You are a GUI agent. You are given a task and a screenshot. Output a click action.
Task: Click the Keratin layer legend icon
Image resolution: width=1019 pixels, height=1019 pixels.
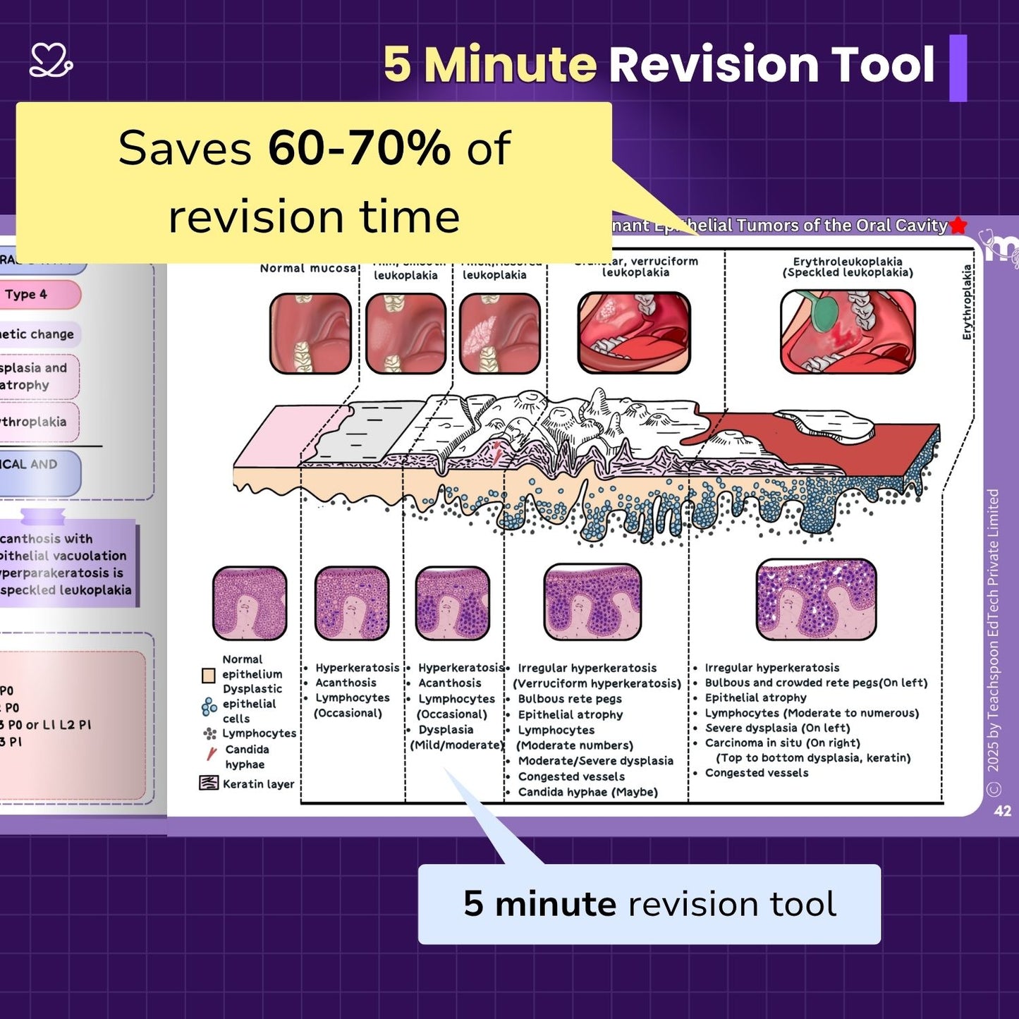(x=209, y=783)
